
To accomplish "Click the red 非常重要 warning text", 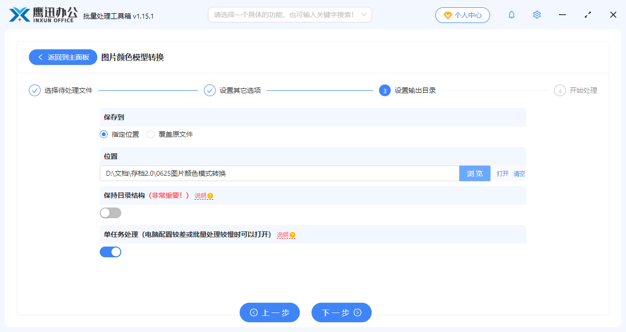I will [168, 195].
